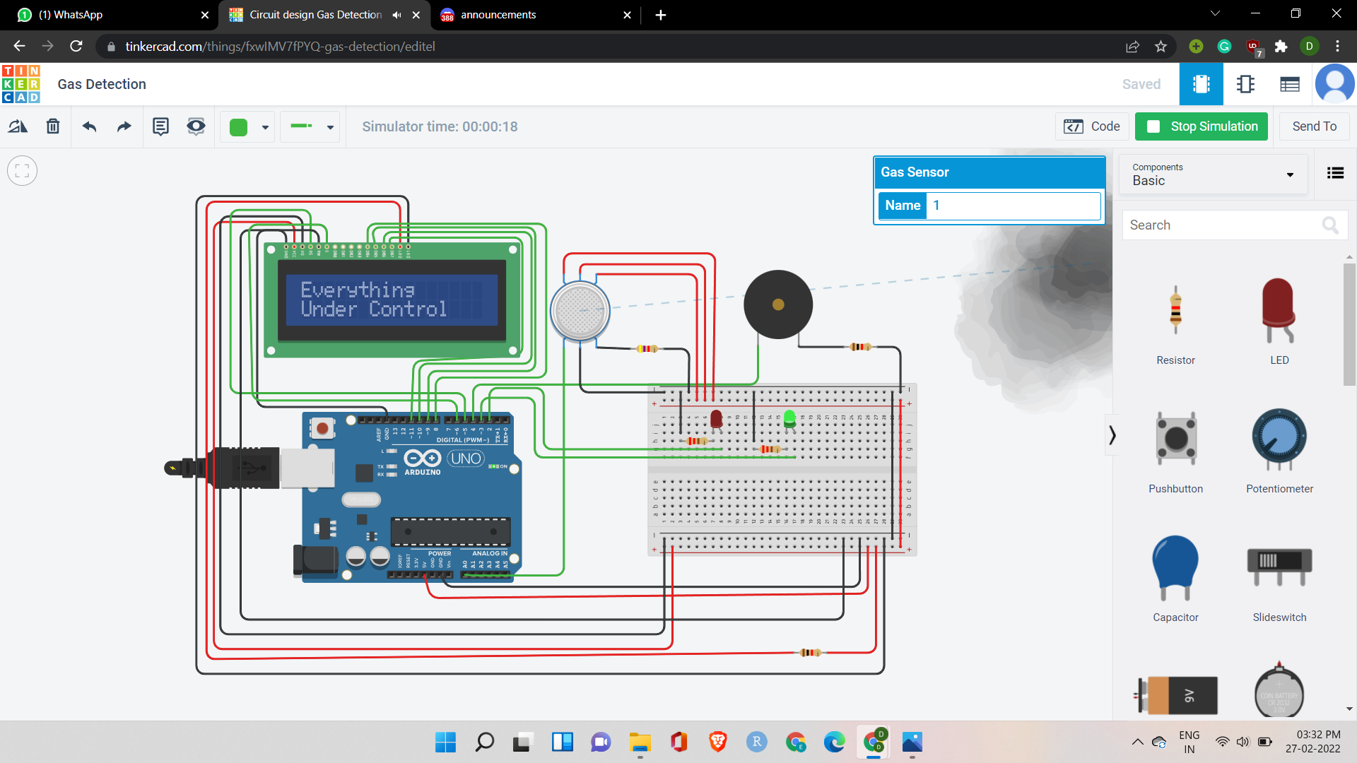Toggle notes visibility eye icon

(x=196, y=126)
